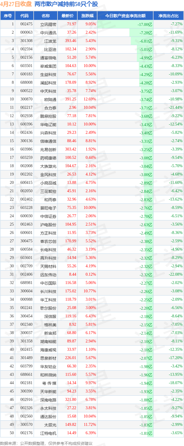The image size is (184, 446).
Task: Click the 名称 column header
Action: [46, 16]
